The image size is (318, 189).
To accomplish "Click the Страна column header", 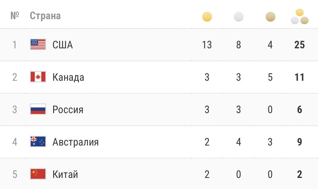I will coord(45,16).
